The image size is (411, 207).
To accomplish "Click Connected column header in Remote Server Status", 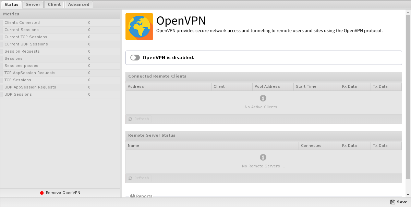I will click(x=319, y=146).
